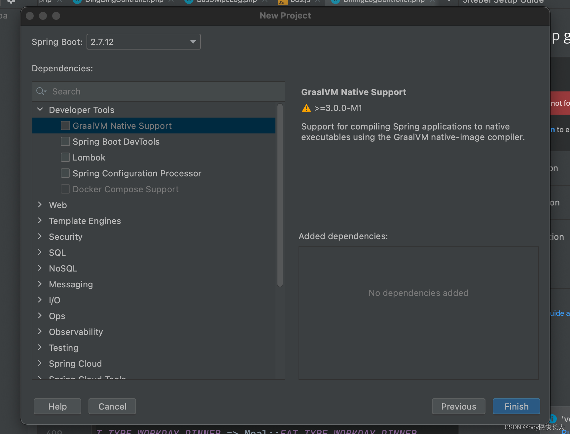The width and height of the screenshot is (570, 434).
Task: Check Spring Configuration Processor
Action: click(x=65, y=173)
